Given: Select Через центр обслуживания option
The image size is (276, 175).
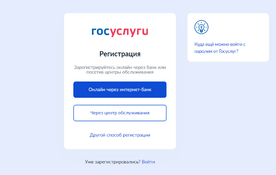Looking at the screenshot, I should tap(120, 113).
